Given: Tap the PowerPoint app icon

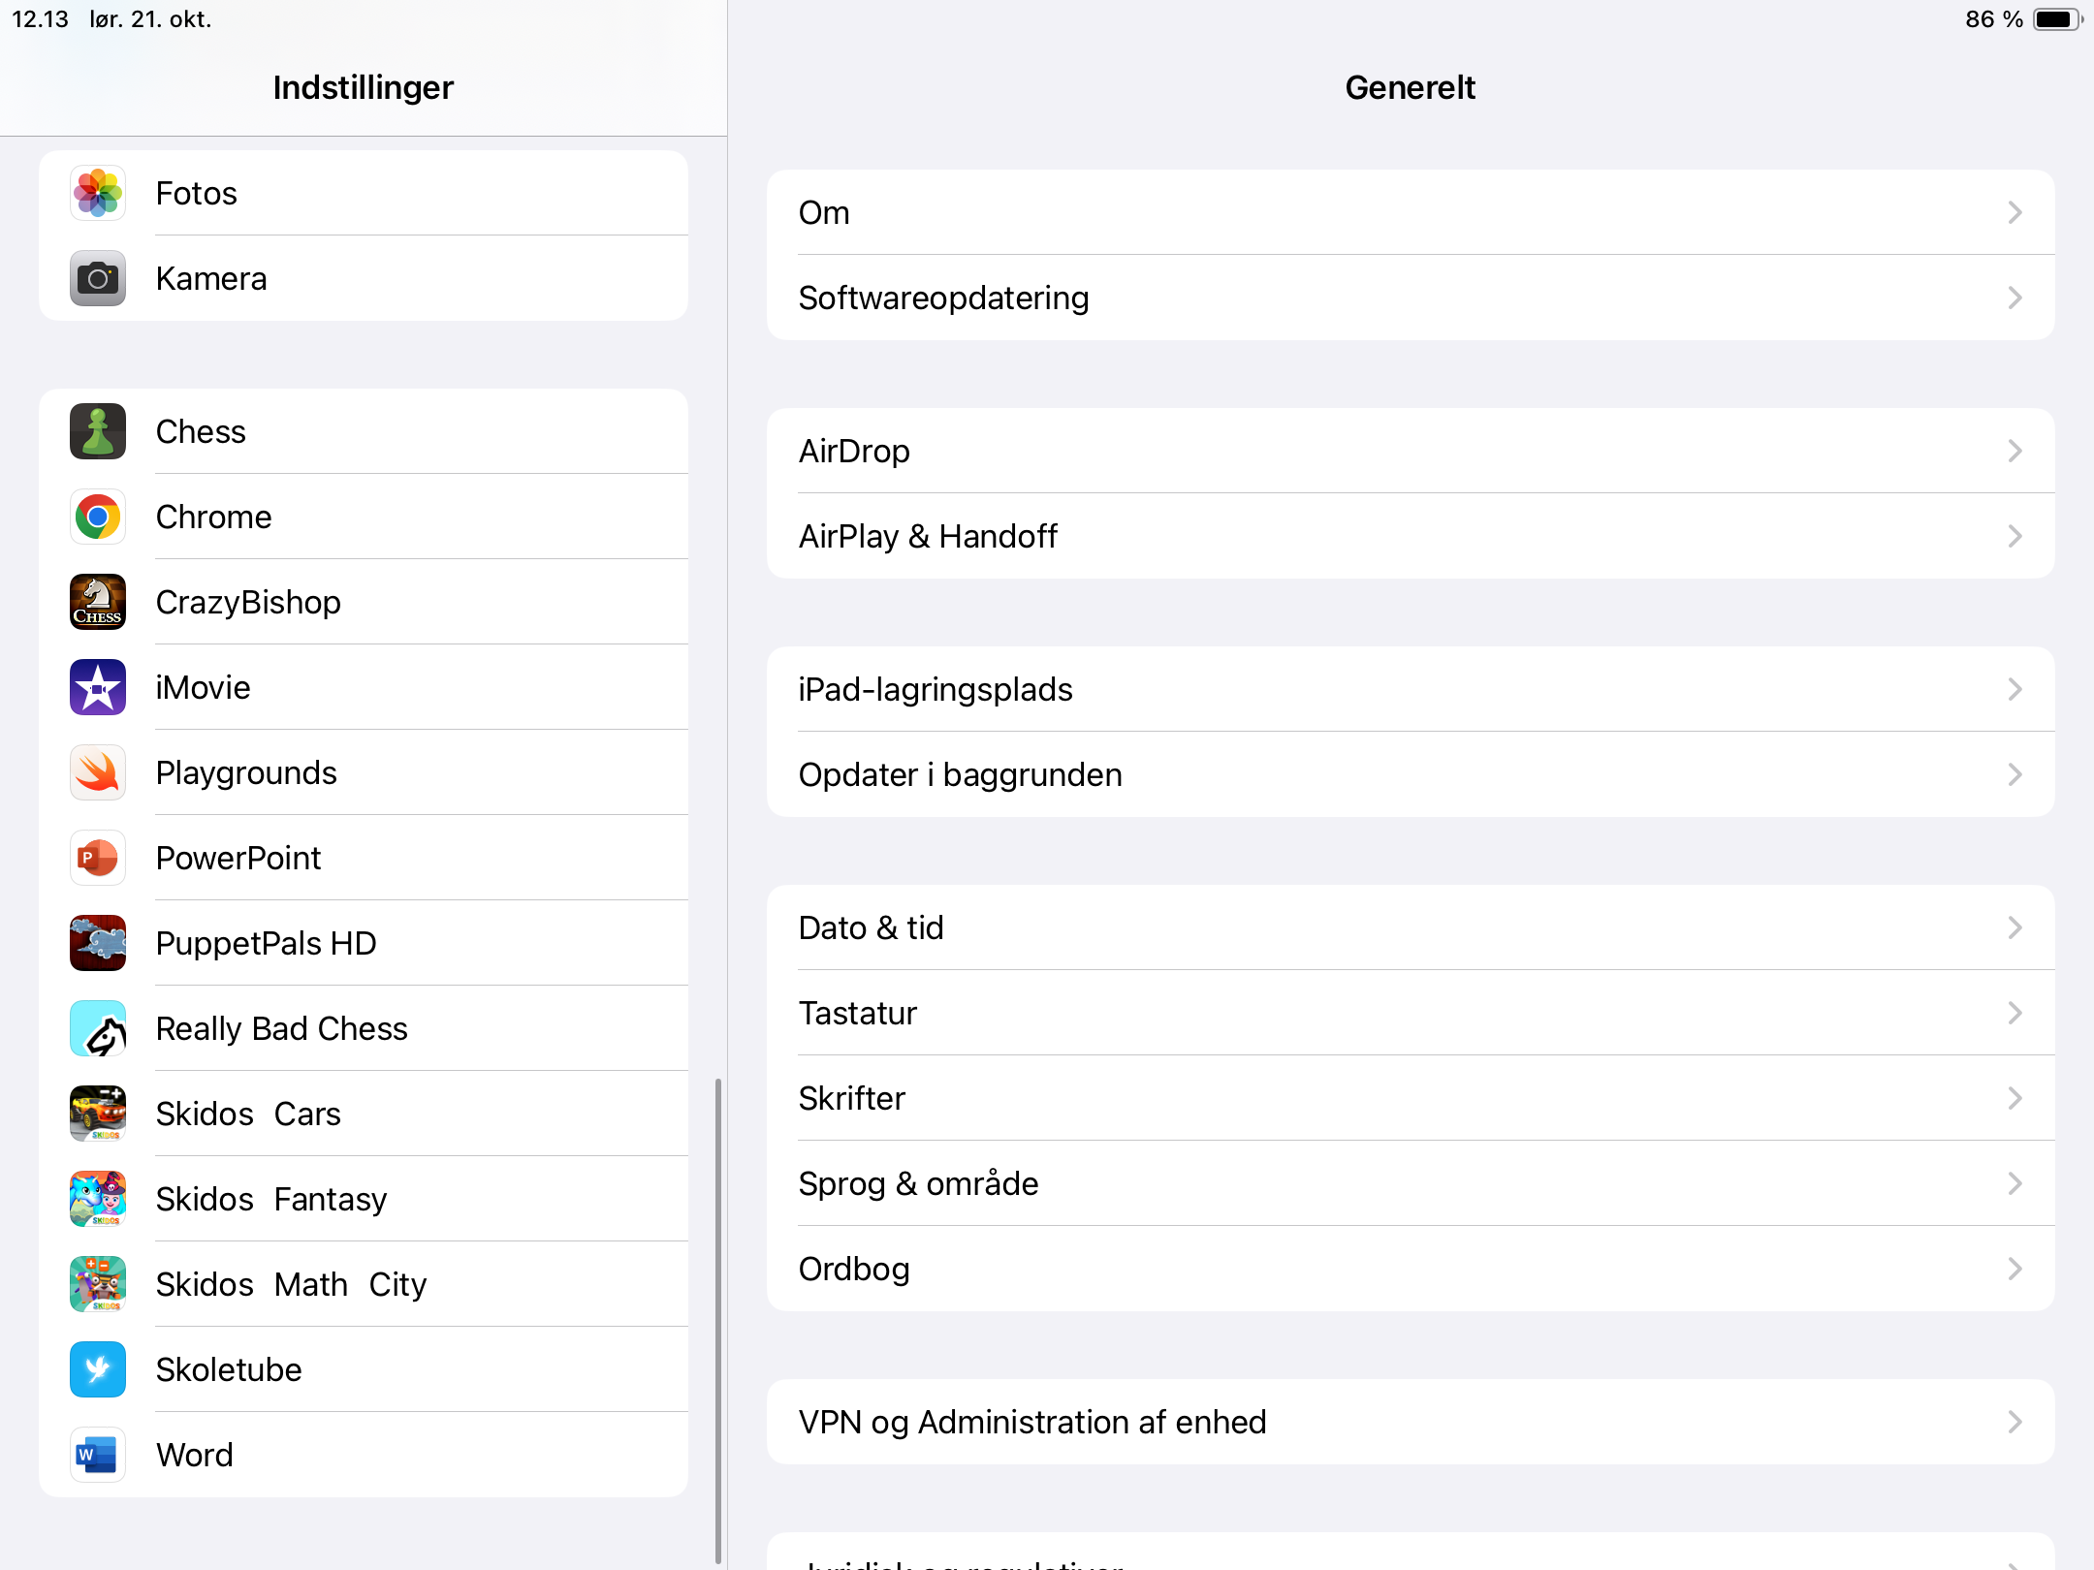Looking at the screenshot, I should click(98, 858).
